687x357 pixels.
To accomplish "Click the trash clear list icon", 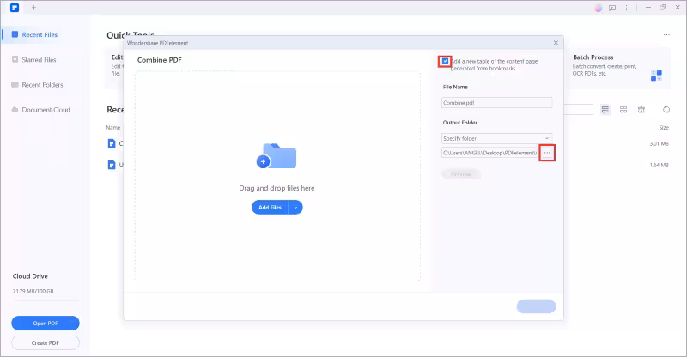I will [641, 110].
